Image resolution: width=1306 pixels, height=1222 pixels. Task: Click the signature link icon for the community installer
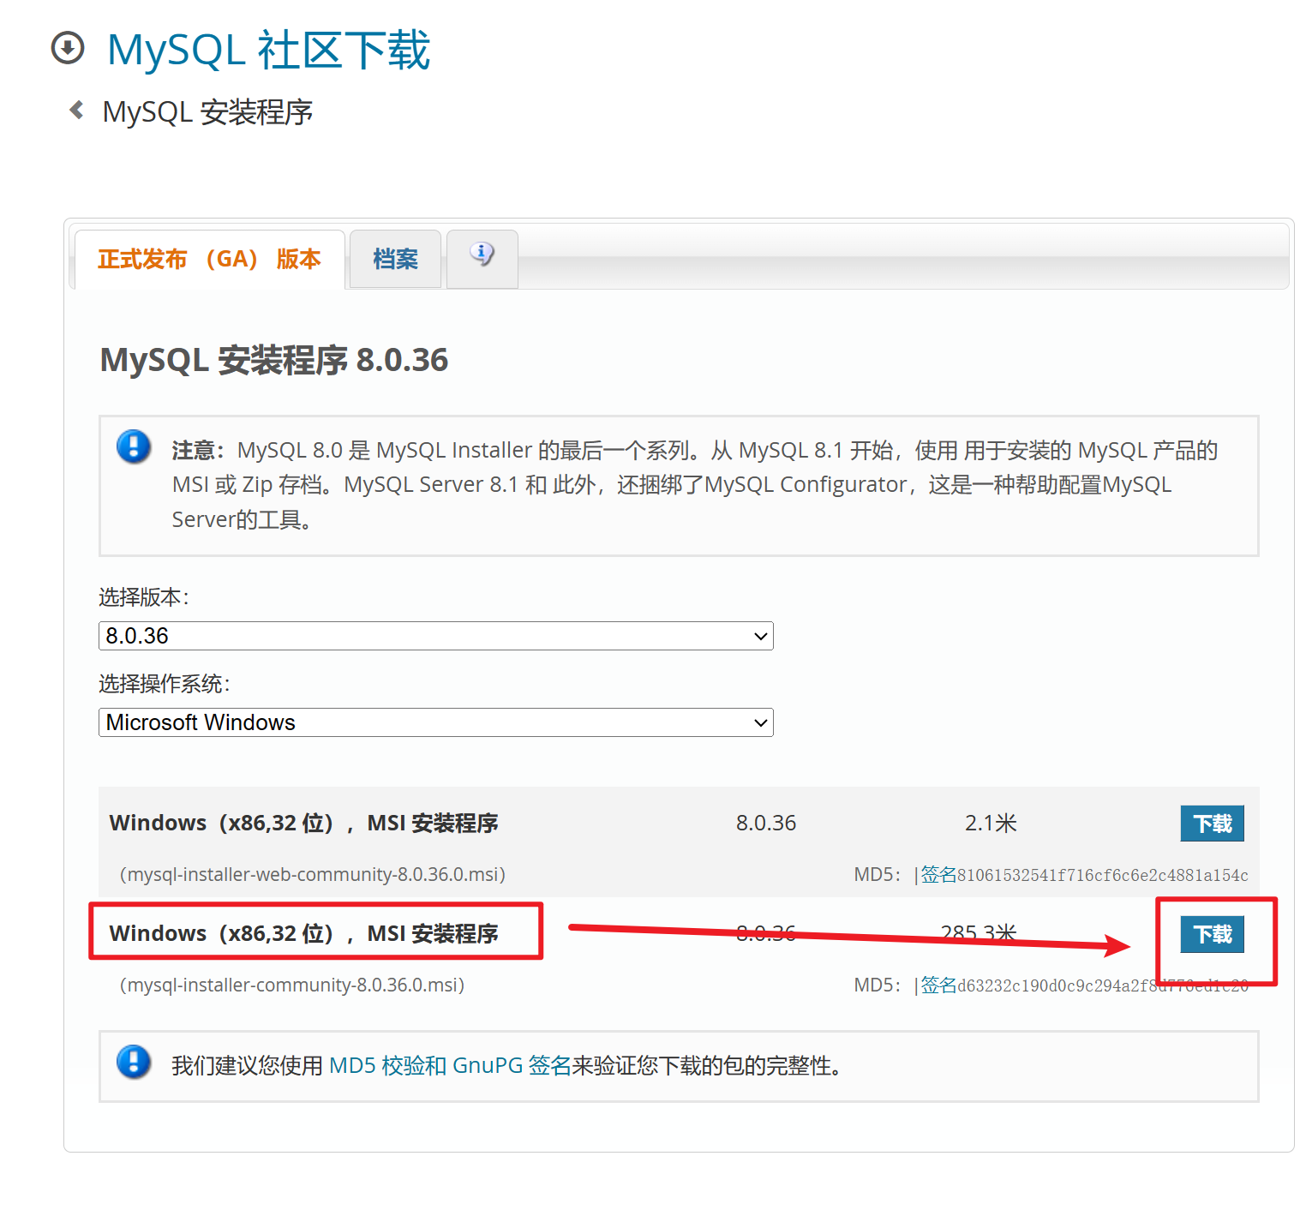[937, 985]
